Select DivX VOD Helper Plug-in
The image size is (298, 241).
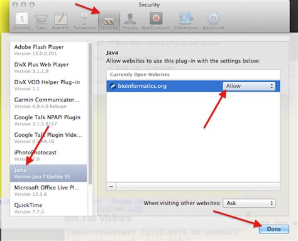click(48, 85)
